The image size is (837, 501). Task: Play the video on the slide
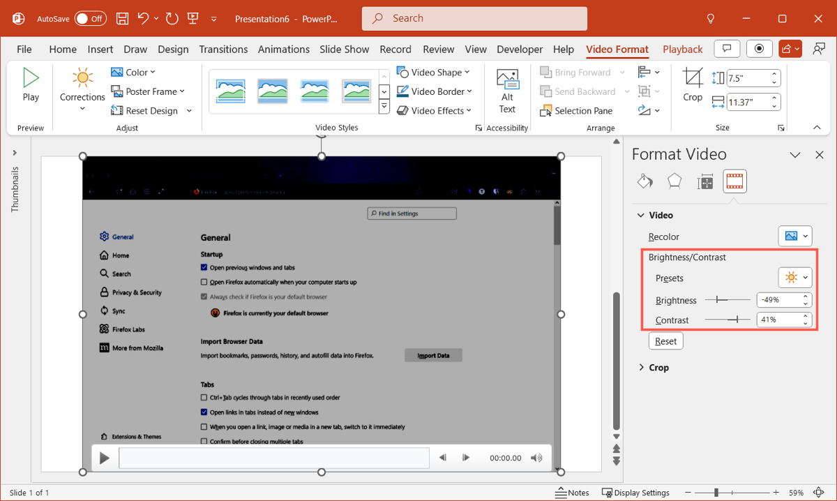[105, 458]
